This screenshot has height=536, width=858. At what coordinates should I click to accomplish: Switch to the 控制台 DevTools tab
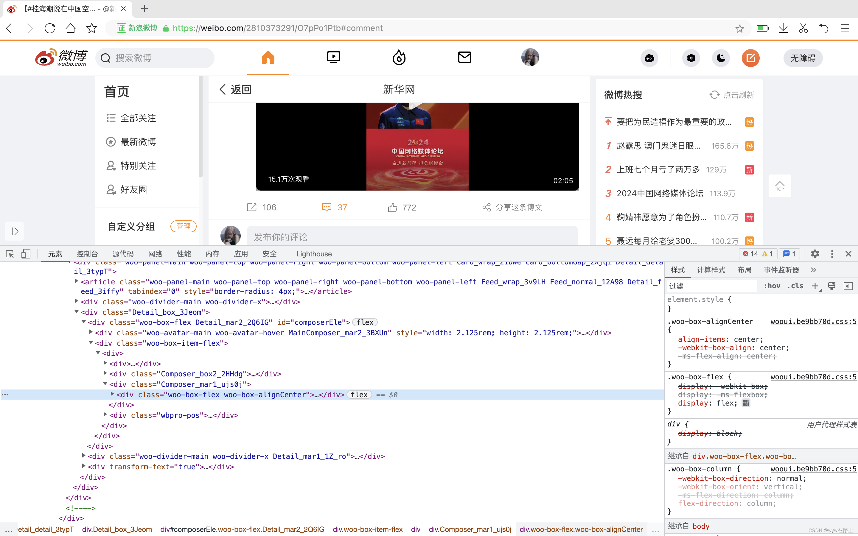[87, 254]
